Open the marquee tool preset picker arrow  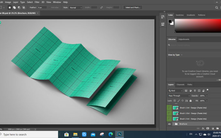click(4, 7)
